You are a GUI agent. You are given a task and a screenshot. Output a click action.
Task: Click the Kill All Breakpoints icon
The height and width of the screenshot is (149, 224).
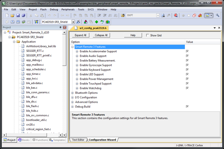tap(200, 16)
